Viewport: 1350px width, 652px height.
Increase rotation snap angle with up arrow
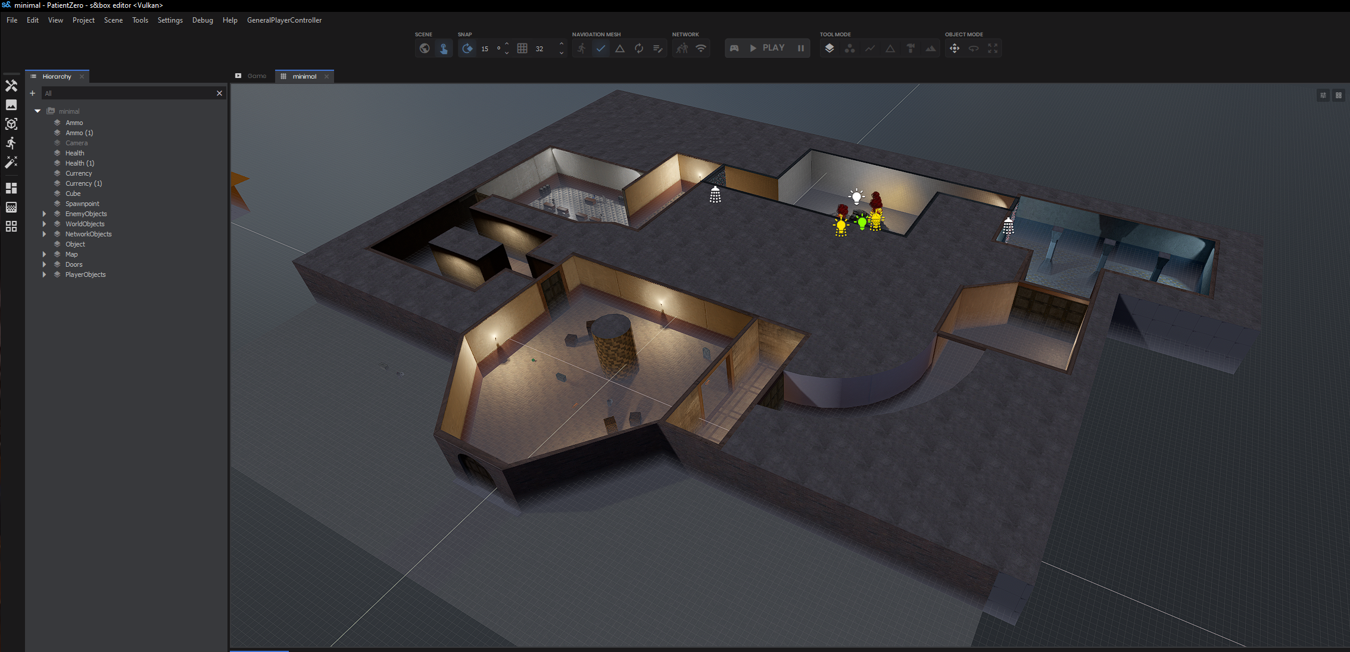click(507, 43)
